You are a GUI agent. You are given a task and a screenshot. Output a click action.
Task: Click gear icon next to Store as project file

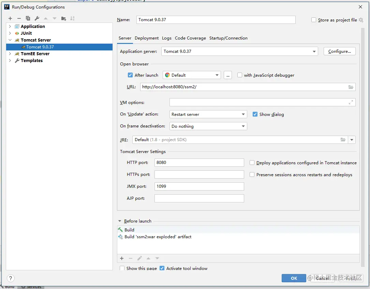coord(361,20)
